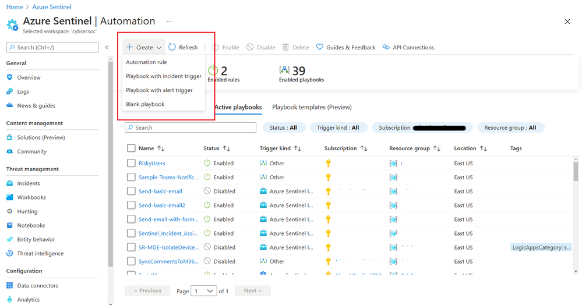Open Logs from the sidebar
The image size is (582, 305).
(x=23, y=91)
